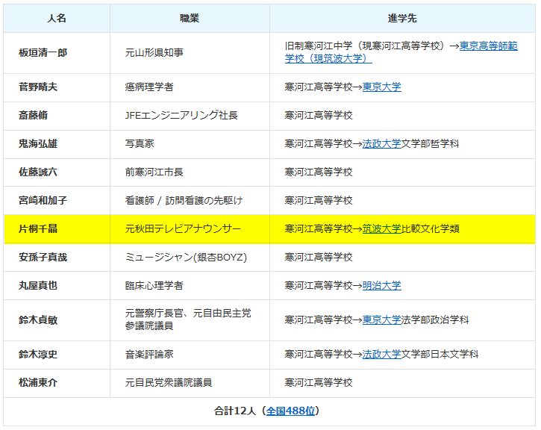
Task: Select 文学部日本文学科 text in 鈴木淳史 row
Action: click(x=440, y=354)
